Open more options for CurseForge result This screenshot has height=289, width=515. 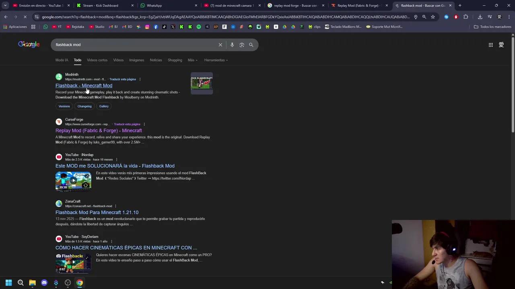tap(144, 124)
